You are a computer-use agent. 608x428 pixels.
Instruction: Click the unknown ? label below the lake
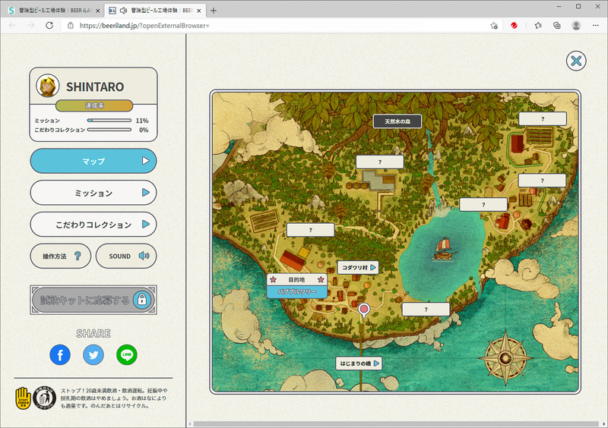pyautogui.click(x=426, y=310)
